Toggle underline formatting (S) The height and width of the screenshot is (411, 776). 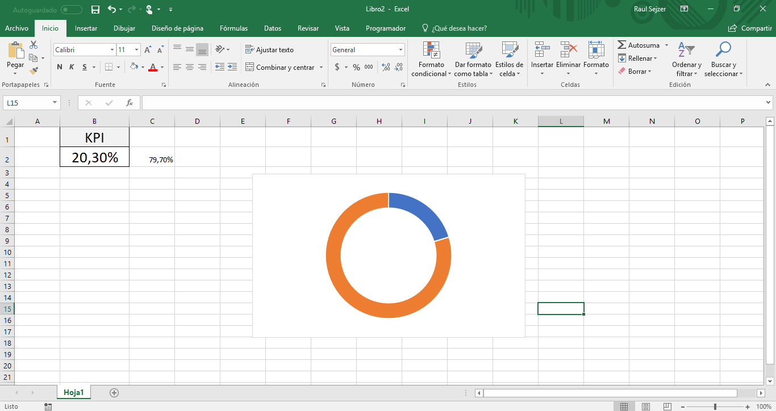click(85, 67)
